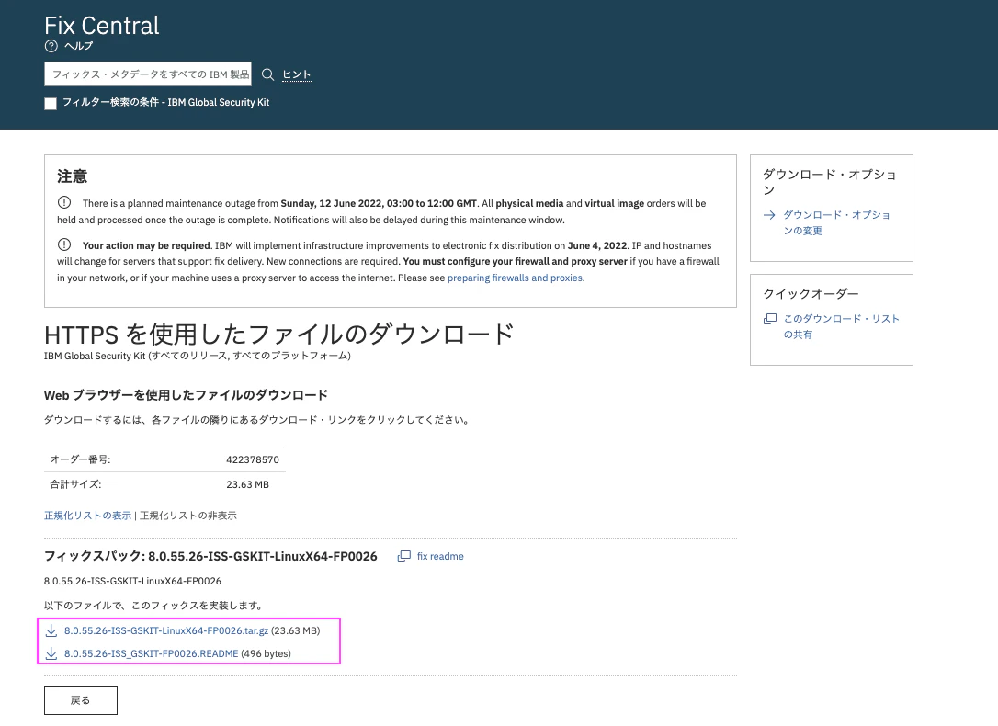Image resolution: width=998 pixels, height=726 pixels.
Task: Download 8.0.55.26-ISS_GSKIT-FP0026.README
Action: [151, 653]
